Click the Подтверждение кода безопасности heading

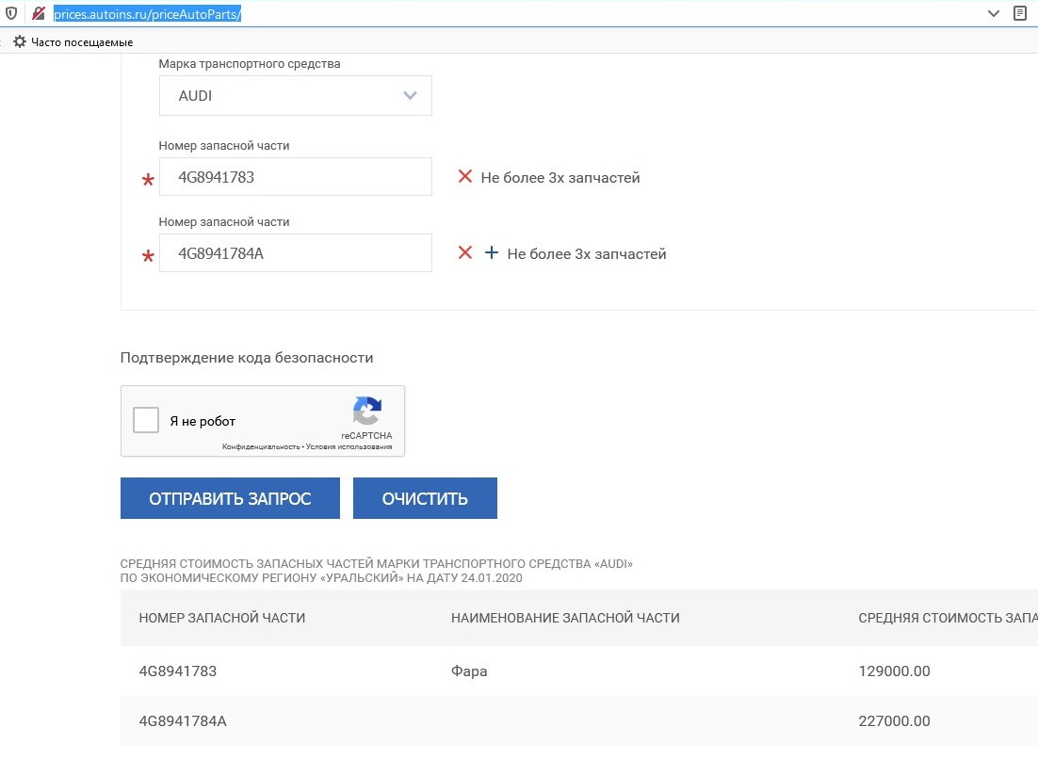[x=247, y=358]
